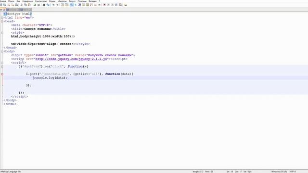308x173 pixels.
Task: Open the Запуск menu
Action: 72,1
